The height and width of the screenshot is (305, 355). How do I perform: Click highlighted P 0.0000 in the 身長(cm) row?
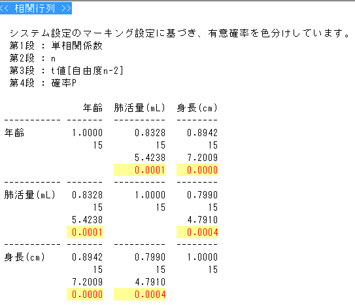pyautogui.click(x=85, y=295)
